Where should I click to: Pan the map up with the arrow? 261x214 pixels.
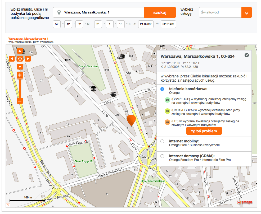[20, 51]
